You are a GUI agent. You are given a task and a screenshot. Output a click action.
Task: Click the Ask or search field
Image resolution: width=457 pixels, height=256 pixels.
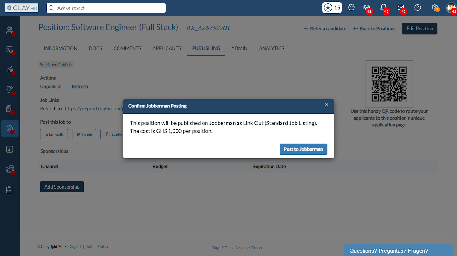coord(106,8)
